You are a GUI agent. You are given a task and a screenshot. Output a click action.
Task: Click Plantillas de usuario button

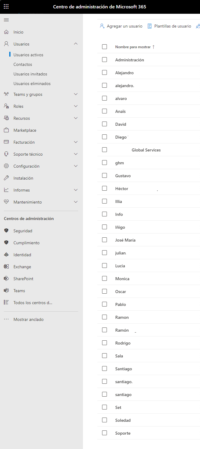[169, 26]
